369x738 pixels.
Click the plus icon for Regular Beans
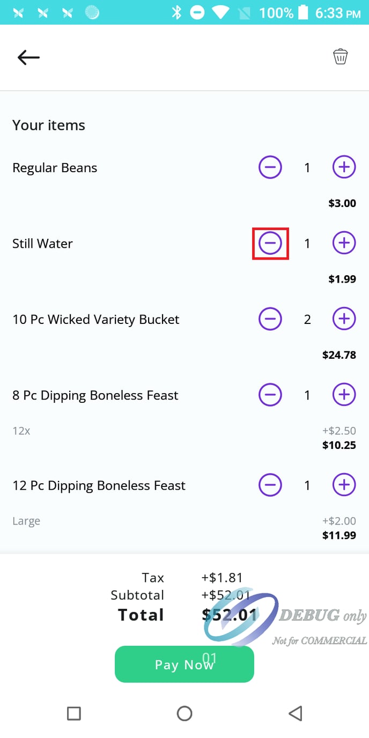point(344,167)
